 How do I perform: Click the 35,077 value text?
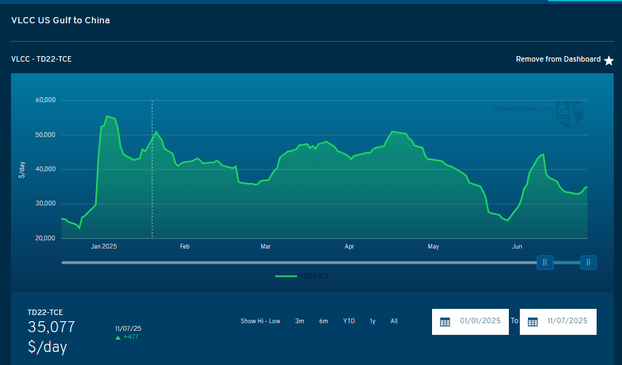pyautogui.click(x=51, y=327)
